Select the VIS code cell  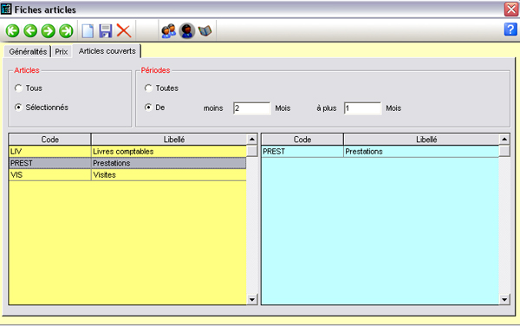pos(49,175)
